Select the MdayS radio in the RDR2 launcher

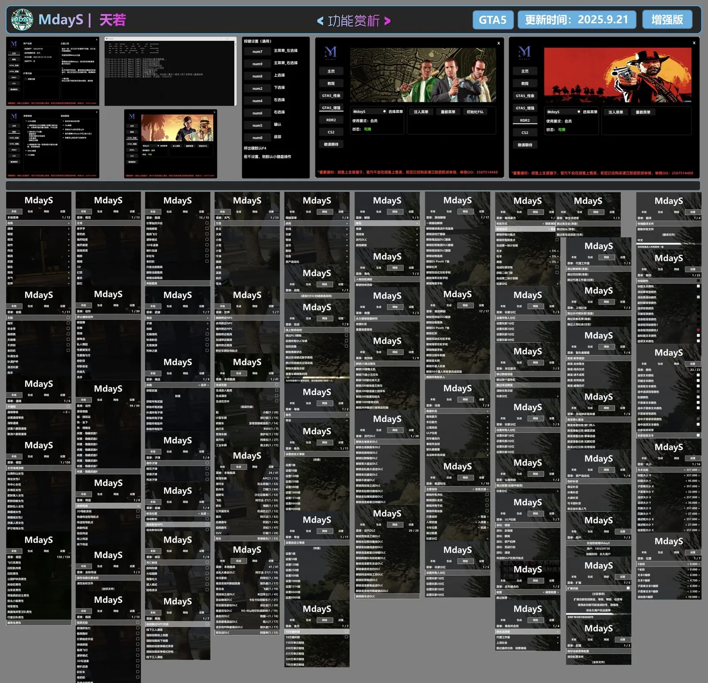click(x=578, y=112)
